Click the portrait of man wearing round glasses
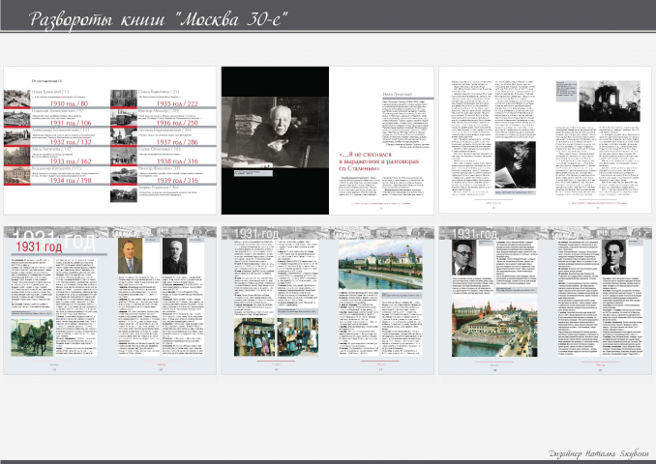656x464 pixels. pos(464,257)
